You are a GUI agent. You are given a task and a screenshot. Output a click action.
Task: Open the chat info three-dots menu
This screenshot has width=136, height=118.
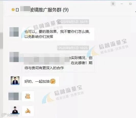tap(135, 11)
